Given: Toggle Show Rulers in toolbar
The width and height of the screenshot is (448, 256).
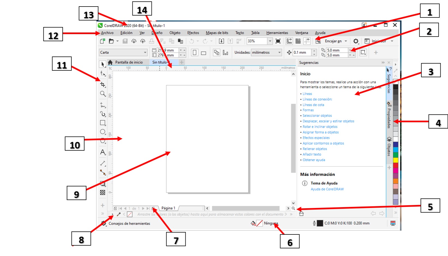Looking at the screenshot, I should (289, 41).
